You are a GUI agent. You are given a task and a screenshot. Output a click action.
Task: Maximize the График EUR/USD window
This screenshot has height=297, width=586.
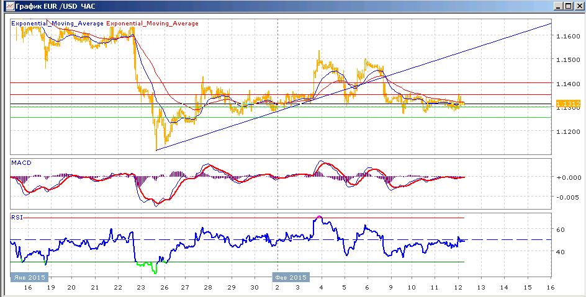tap(568, 6)
